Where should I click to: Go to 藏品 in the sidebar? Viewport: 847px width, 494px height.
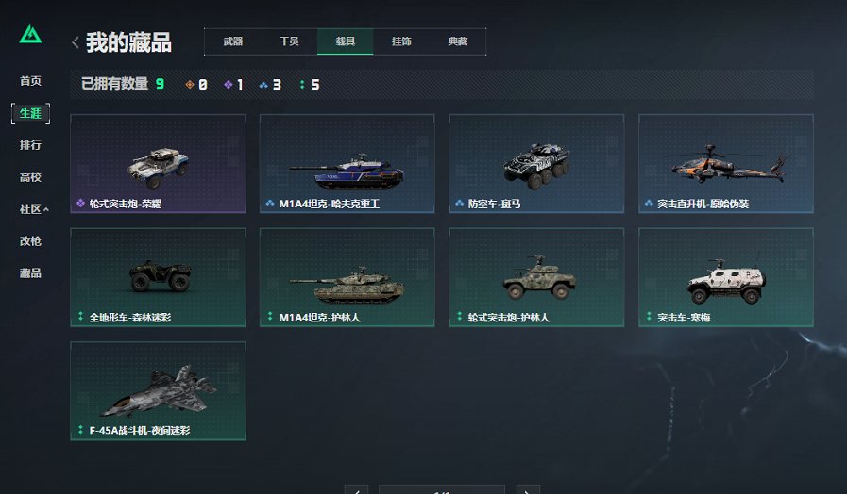(30, 272)
